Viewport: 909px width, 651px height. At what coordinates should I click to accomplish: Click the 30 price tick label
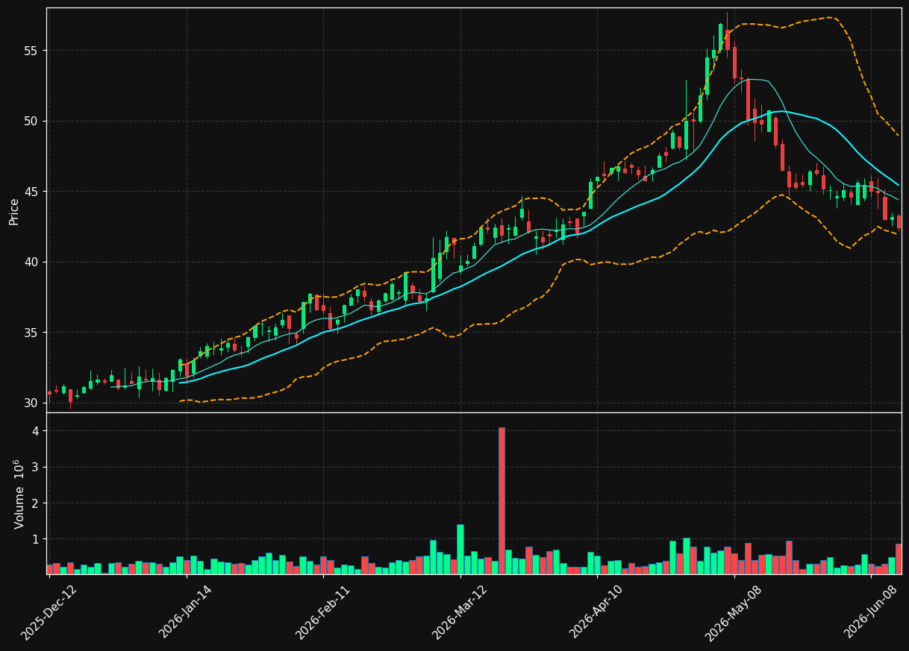click(x=32, y=403)
